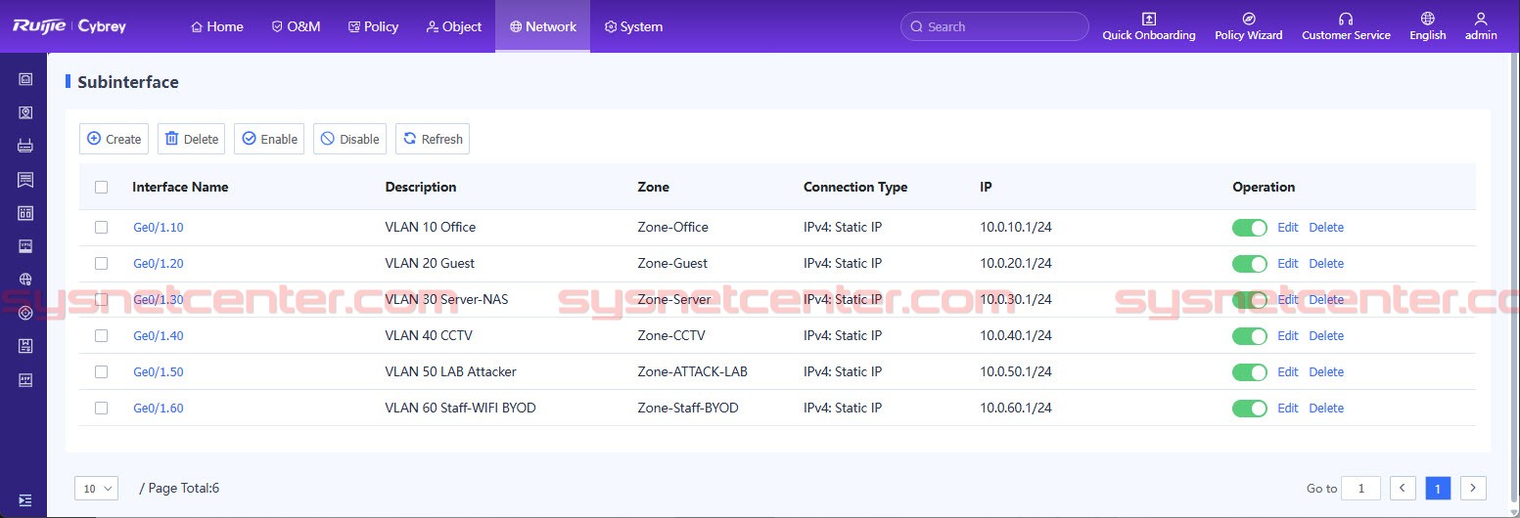Open the Ge0/1.50 interface link
This screenshot has width=1520, height=518.
(159, 371)
